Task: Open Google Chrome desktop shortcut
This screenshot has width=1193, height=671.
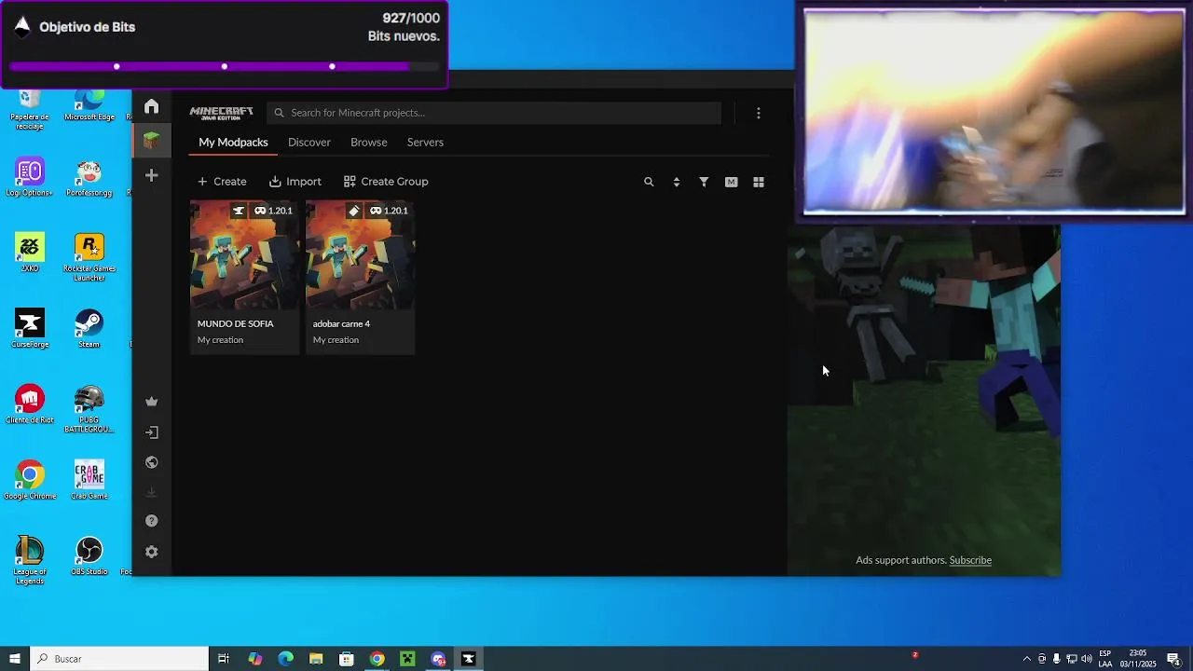Action: pyautogui.click(x=30, y=479)
